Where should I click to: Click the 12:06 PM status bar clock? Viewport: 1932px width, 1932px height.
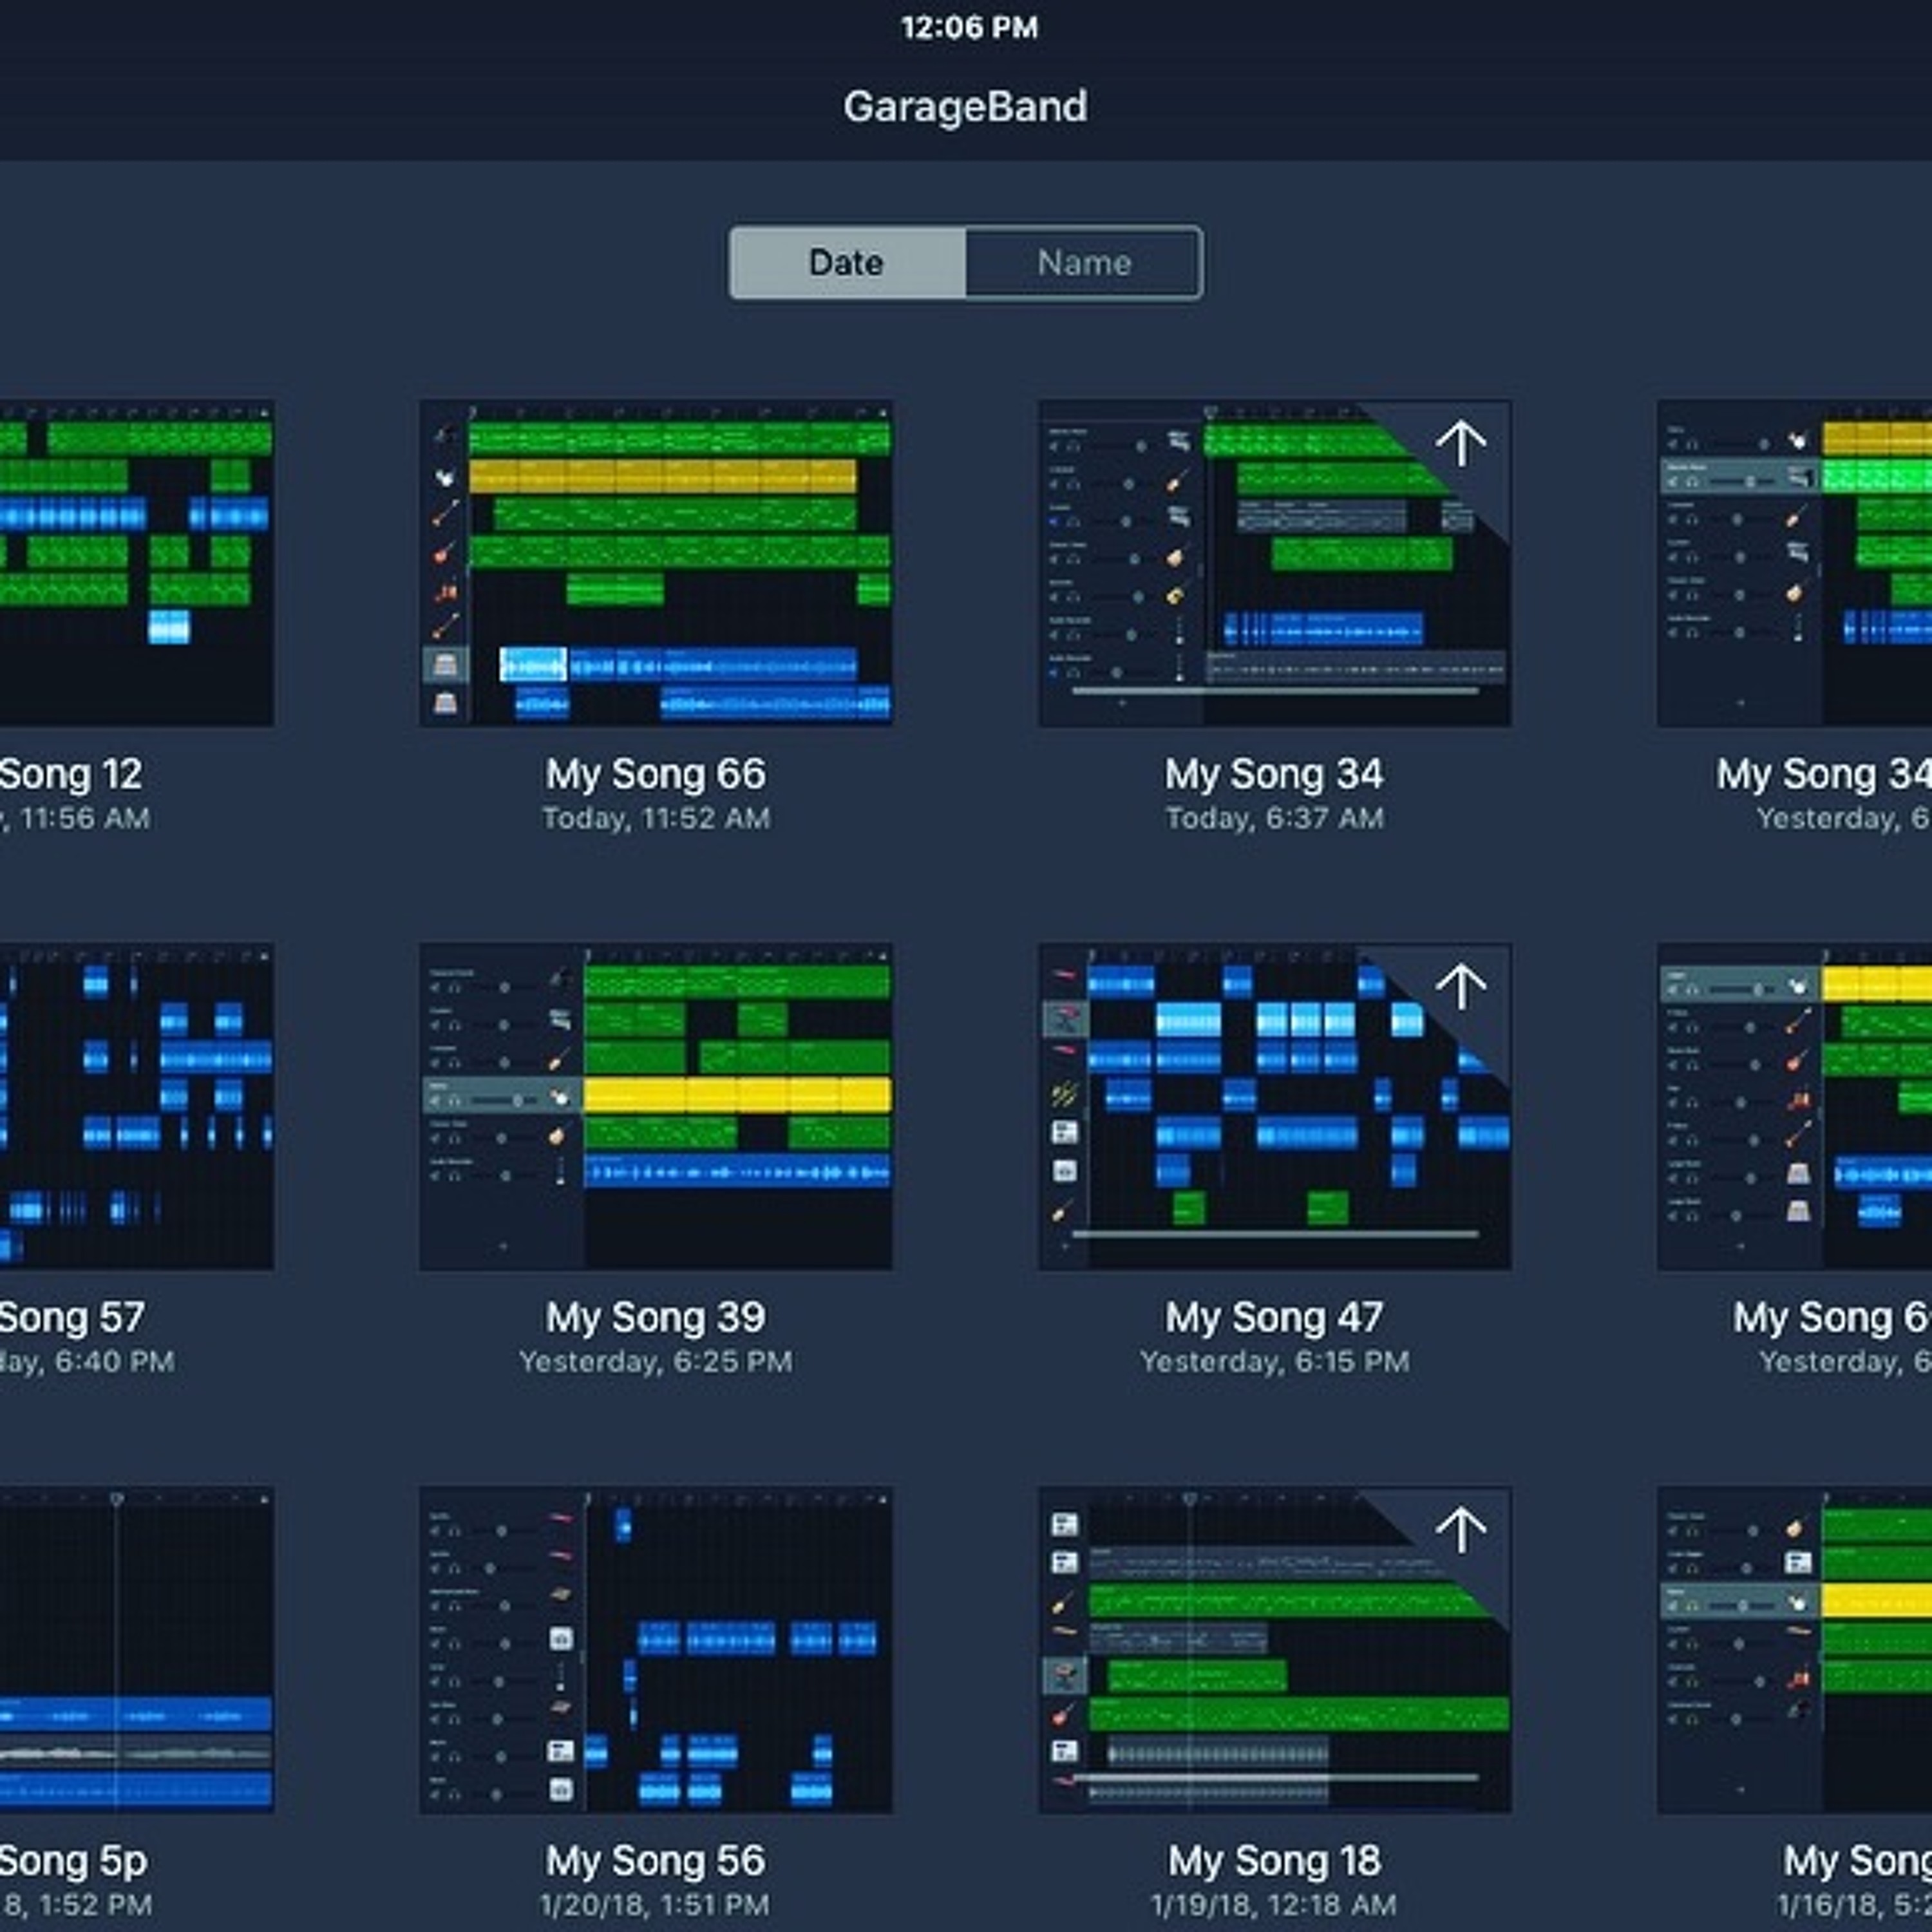pyautogui.click(x=969, y=27)
